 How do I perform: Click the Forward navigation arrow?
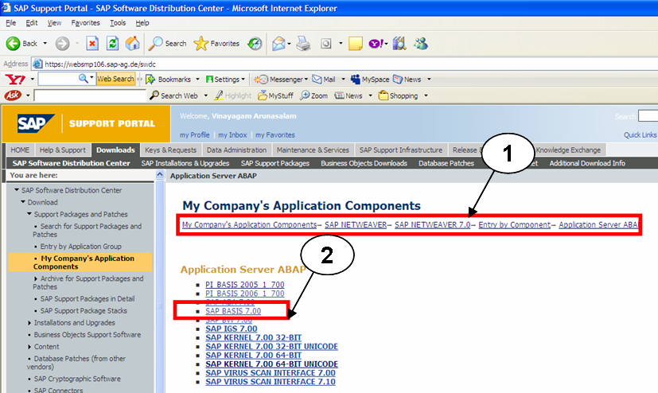(x=63, y=43)
